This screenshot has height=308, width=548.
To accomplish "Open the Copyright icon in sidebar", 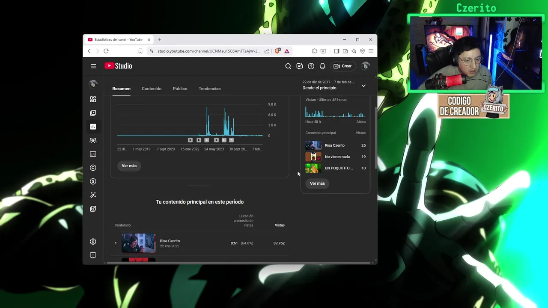I will coord(93,168).
